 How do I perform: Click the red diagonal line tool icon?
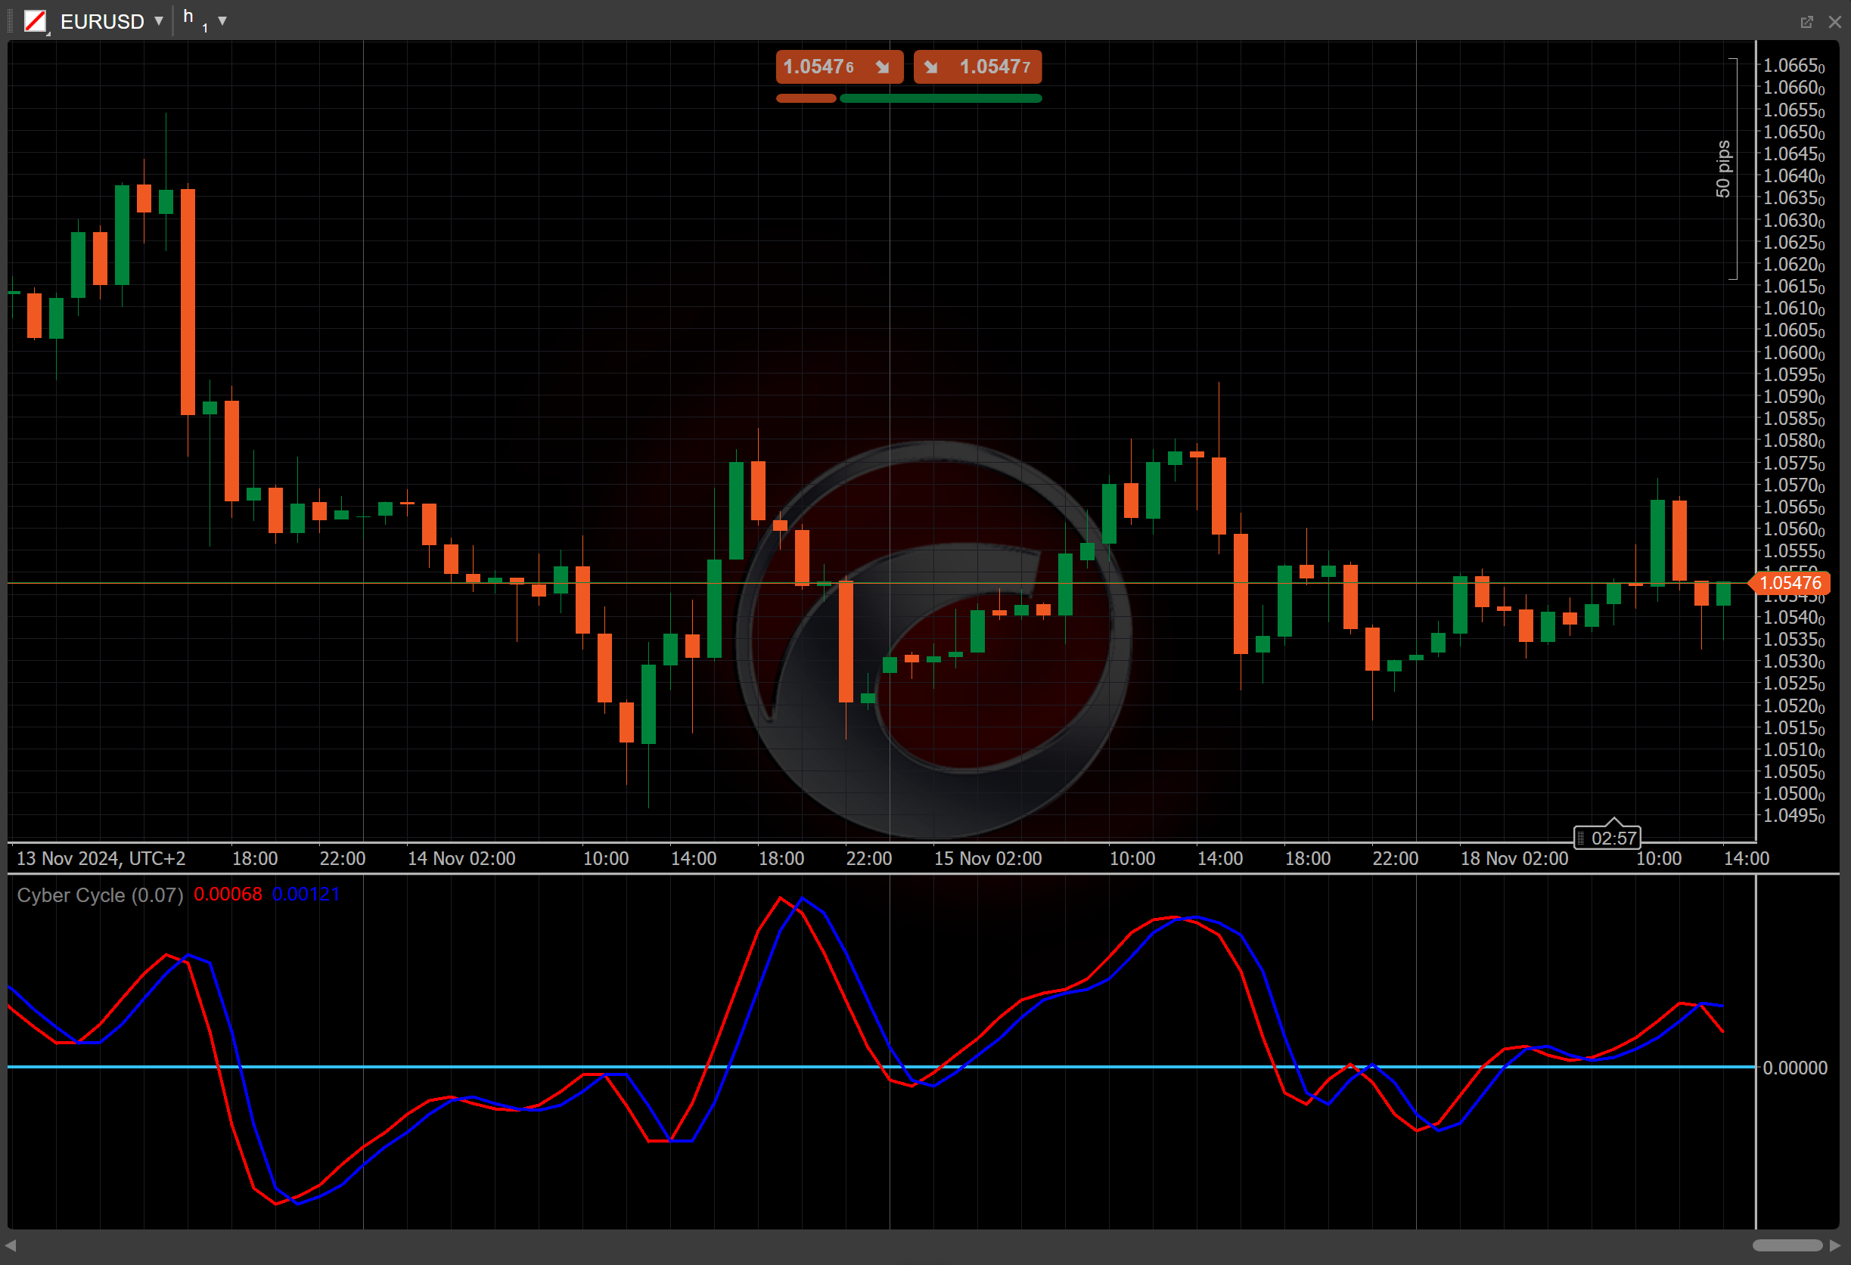point(35,20)
